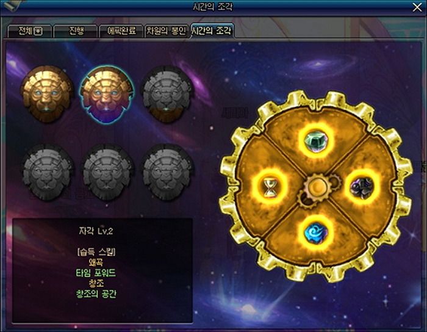Select the bottom-right gray lion medallion
427x332 pixels.
point(167,173)
